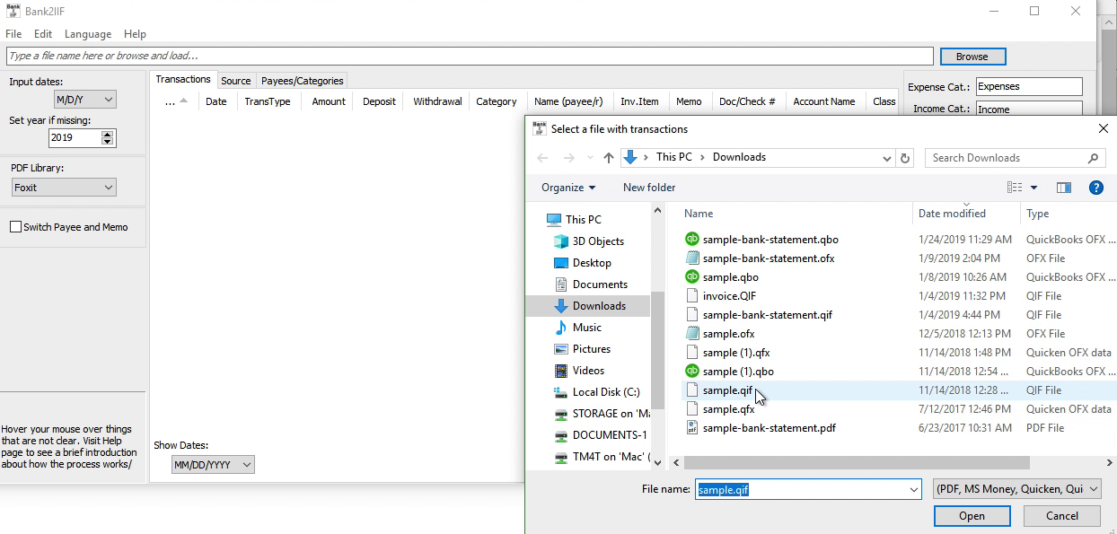Click the sample.qfx file icon
Viewport: 1117px width, 534px height.
tap(691, 409)
